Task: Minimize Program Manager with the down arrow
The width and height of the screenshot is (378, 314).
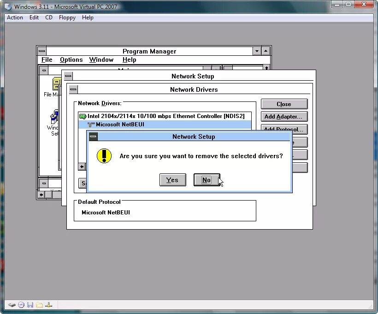Action: click(x=257, y=51)
